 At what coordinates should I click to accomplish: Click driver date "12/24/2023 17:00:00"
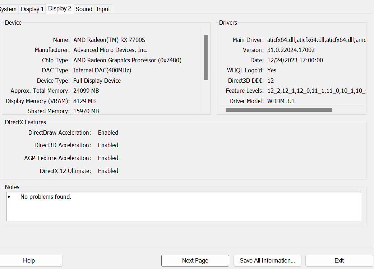[x=295, y=60]
